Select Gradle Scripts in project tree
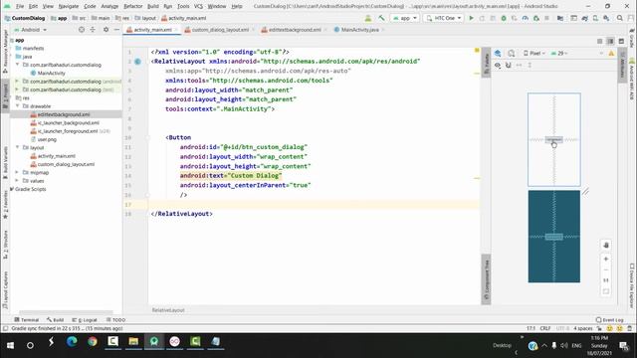 point(30,189)
